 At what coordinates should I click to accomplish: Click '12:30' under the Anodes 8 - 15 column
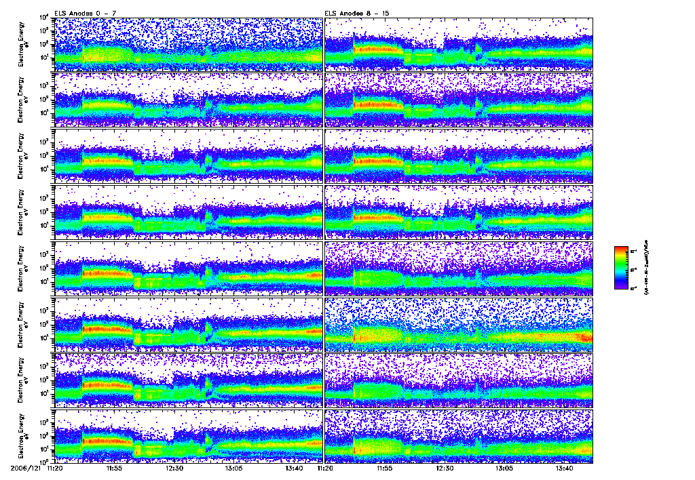pos(445,468)
